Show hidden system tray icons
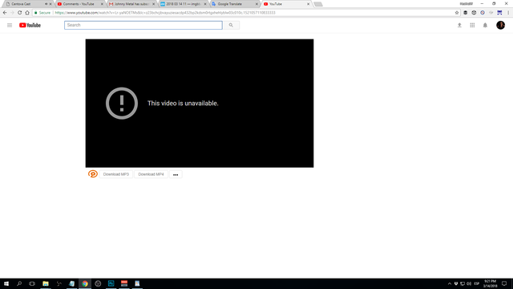 click(x=449, y=283)
